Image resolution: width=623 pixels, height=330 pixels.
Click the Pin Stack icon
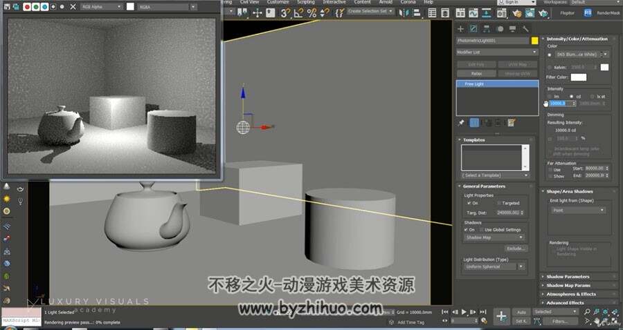pos(461,123)
